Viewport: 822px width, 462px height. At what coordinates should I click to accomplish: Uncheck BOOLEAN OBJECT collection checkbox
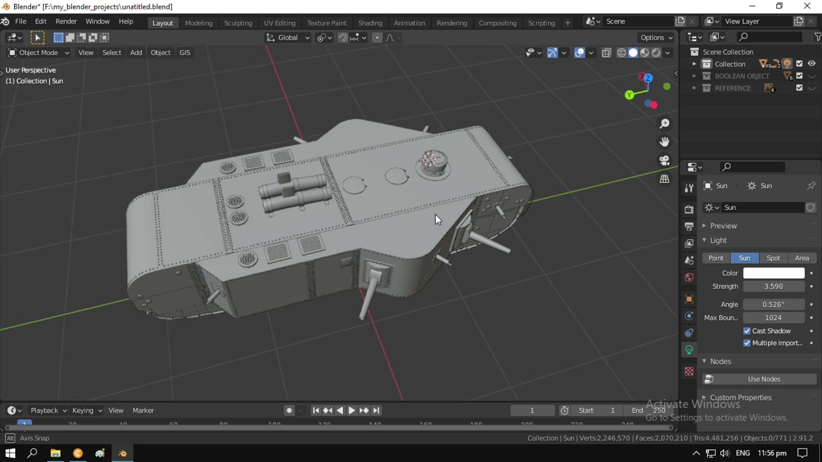pos(799,76)
